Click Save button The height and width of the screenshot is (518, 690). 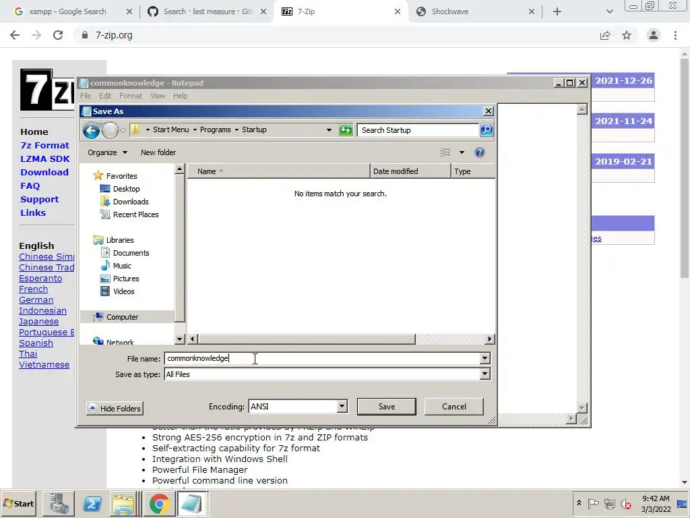pos(386,407)
